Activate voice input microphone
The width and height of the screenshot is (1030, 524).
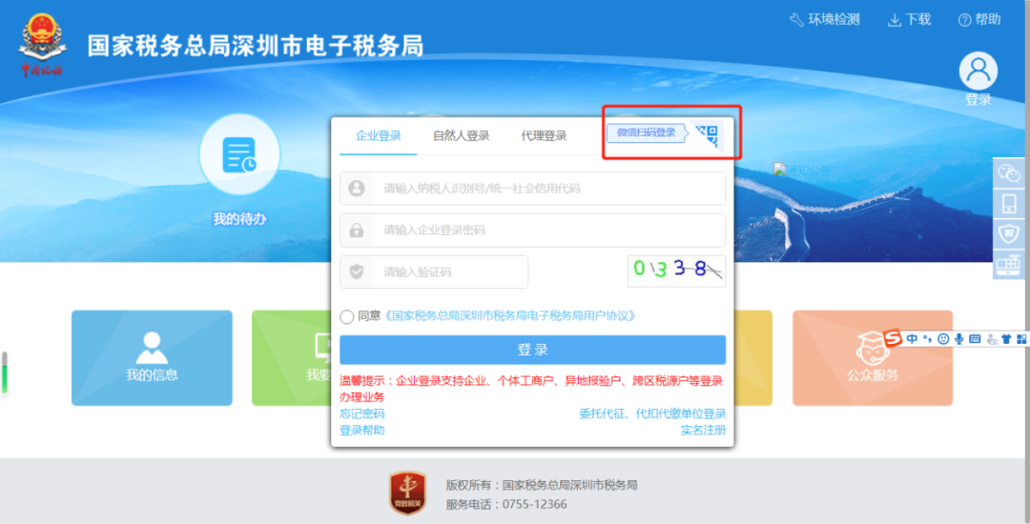959,338
